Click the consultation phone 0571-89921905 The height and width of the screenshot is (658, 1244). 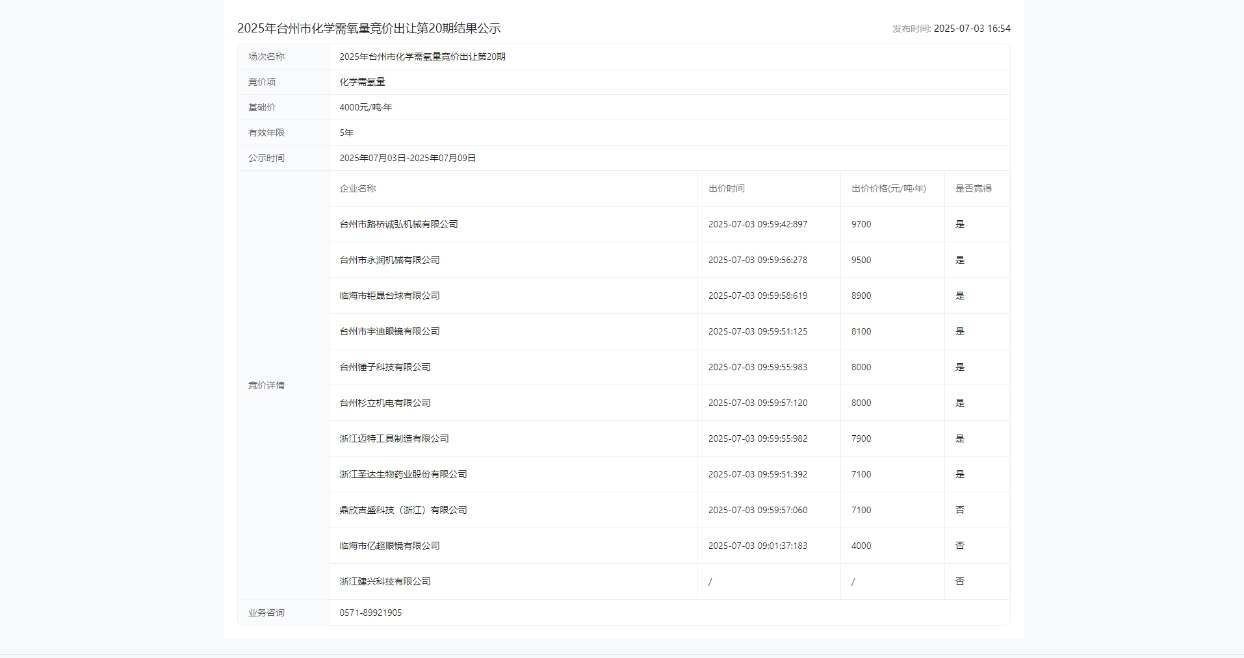click(x=370, y=613)
